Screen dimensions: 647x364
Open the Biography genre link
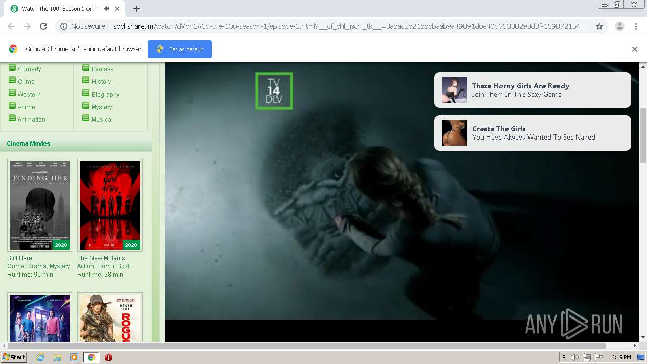click(x=106, y=95)
